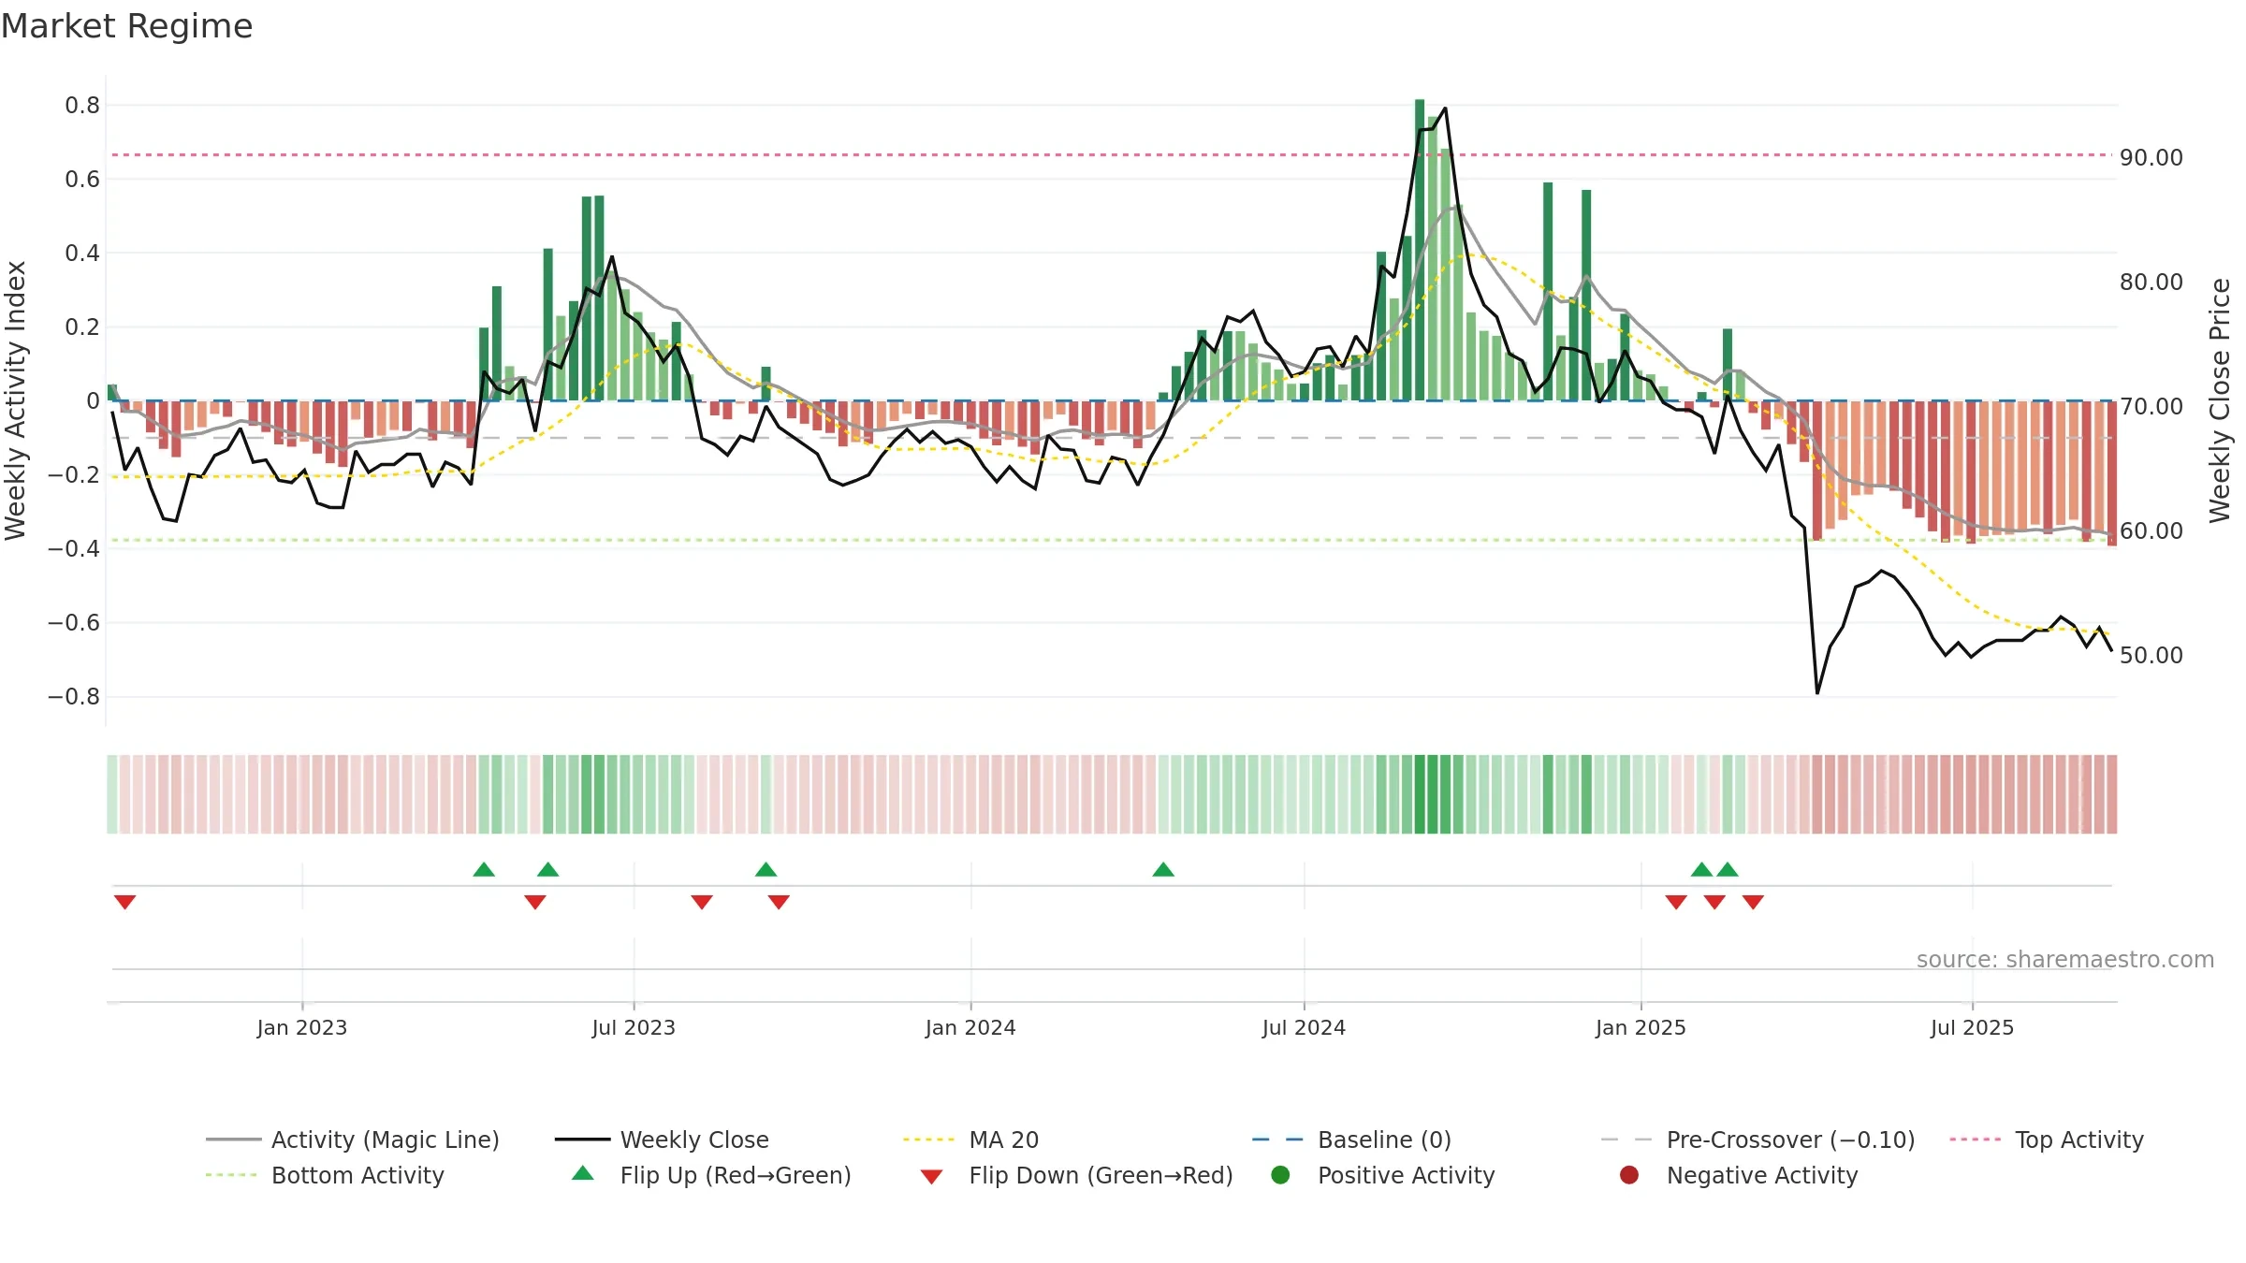Viewport: 2246px width, 1263px height.
Task: Click the source: sharemaestro.com label
Action: (x=2065, y=959)
